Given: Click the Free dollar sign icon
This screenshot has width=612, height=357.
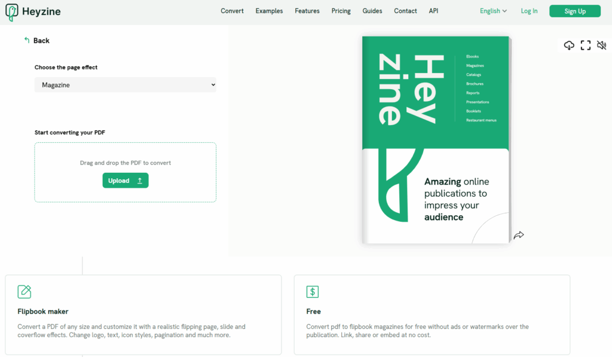Looking at the screenshot, I should coord(313,292).
